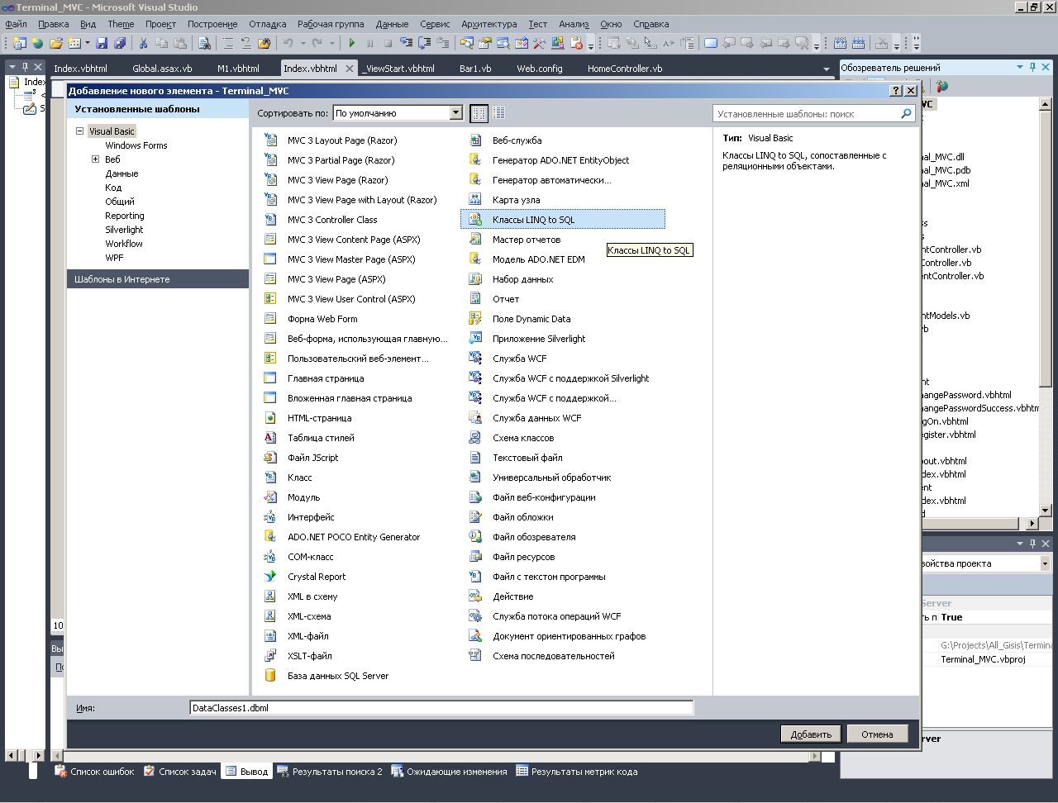1058x803 pixels.
Task: Open the Шаблоны в Интернете section
Action: click(157, 279)
